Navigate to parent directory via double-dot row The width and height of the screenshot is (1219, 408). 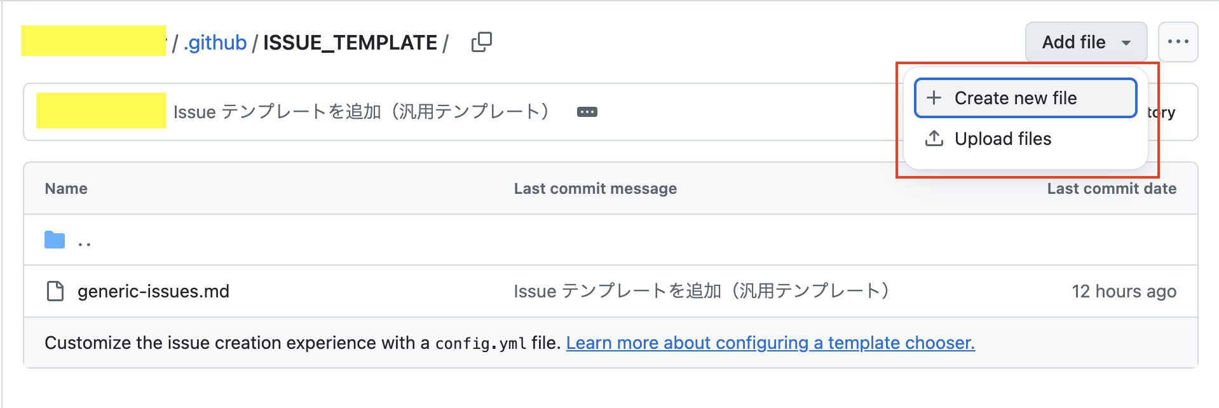click(85, 240)
